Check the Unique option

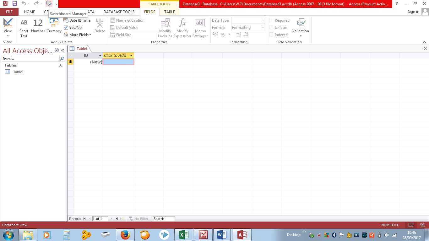[x=271, y=27]
